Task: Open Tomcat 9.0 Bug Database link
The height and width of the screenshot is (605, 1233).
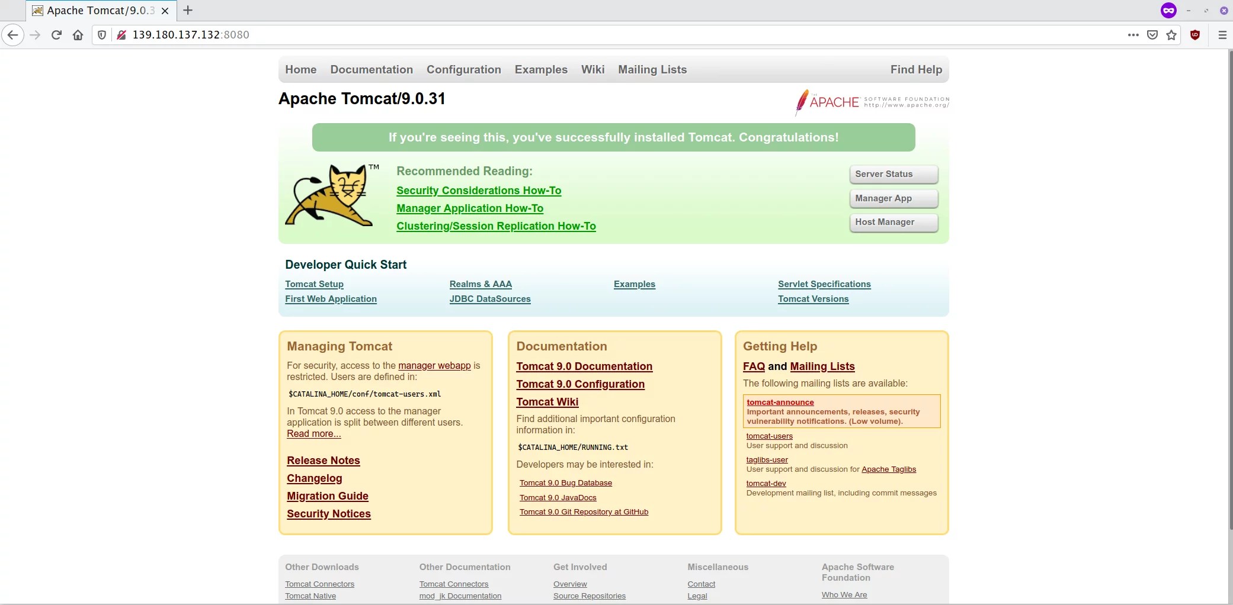Action: click(x=566, y=483)
